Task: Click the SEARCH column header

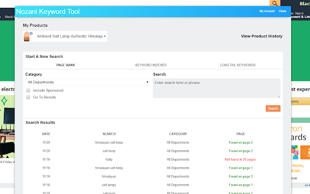Action: [109, 134]
